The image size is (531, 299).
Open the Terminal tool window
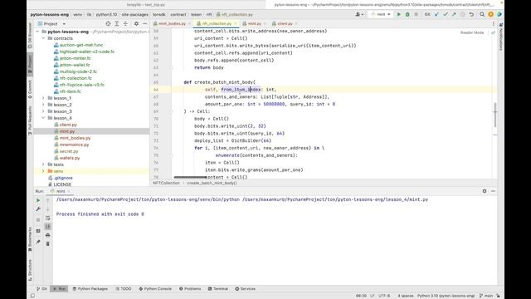[x=217, y=289]
